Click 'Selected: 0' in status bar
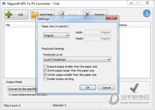 coord(59,105)
